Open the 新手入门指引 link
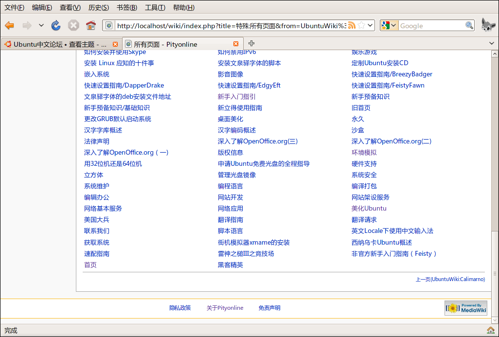Viewport: 499px width, 337px height. click(x=237, y=97)
